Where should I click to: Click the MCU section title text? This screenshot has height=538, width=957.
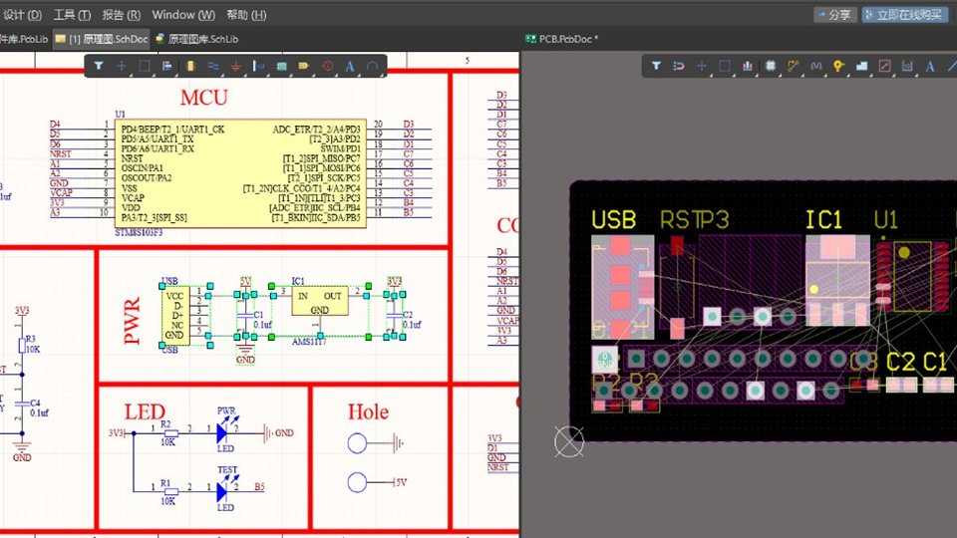pyautogui.click(x=203, y=98)
